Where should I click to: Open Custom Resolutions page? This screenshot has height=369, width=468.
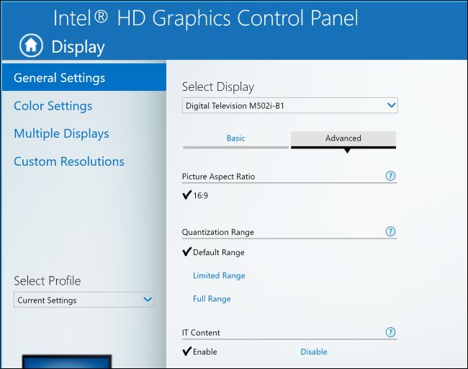pos(68,161)
